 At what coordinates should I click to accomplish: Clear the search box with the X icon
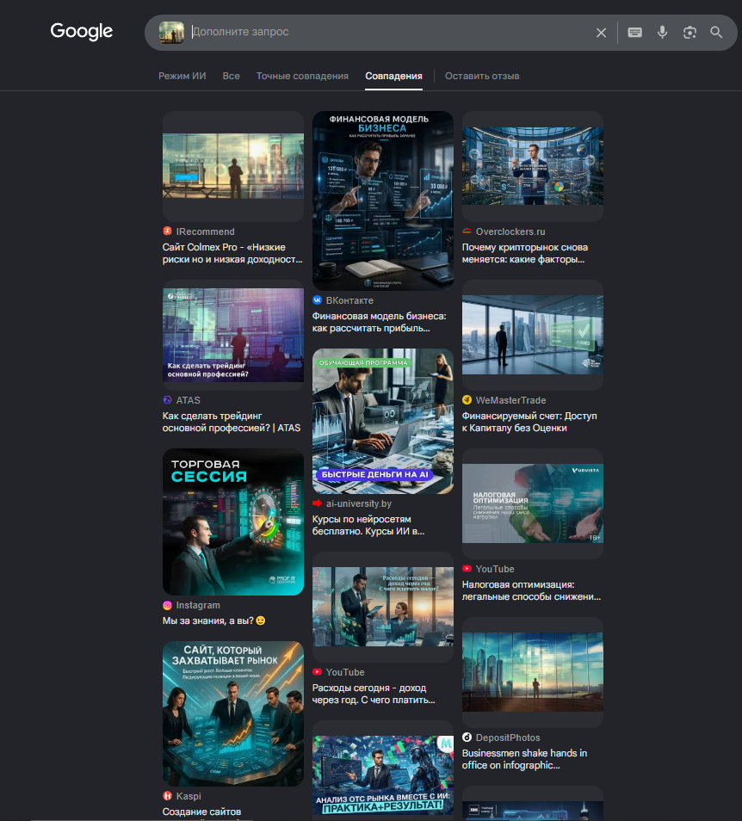point(601,33)
